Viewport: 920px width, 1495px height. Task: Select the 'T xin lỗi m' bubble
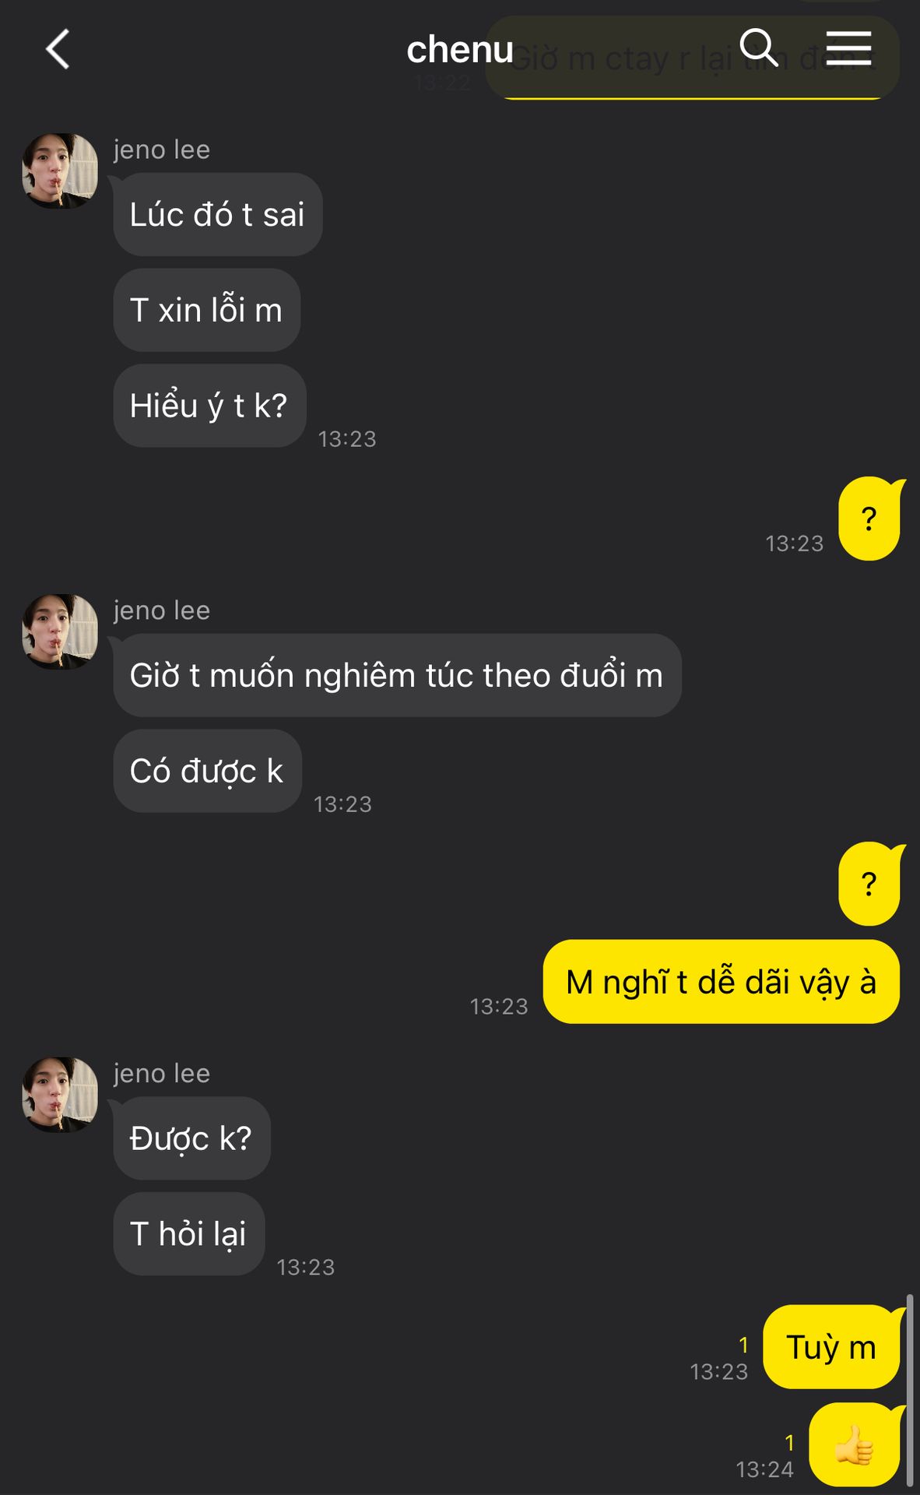pyautogui.click(x=206, y=310)
